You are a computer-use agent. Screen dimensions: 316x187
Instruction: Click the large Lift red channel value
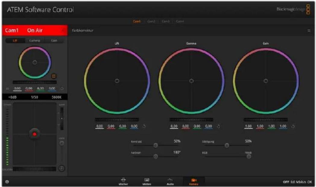point(111,127)
